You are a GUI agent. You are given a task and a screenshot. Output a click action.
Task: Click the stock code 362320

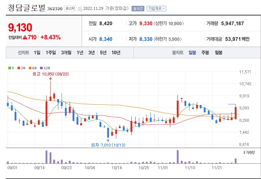pyautogui.click(x=55, y=9)
